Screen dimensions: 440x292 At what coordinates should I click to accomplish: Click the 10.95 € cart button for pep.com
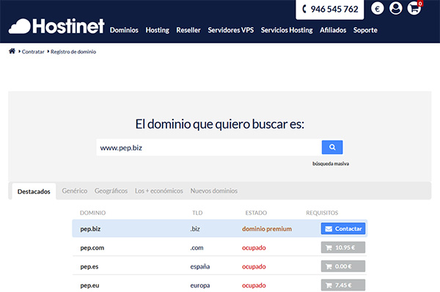click(x=343, y=247)
